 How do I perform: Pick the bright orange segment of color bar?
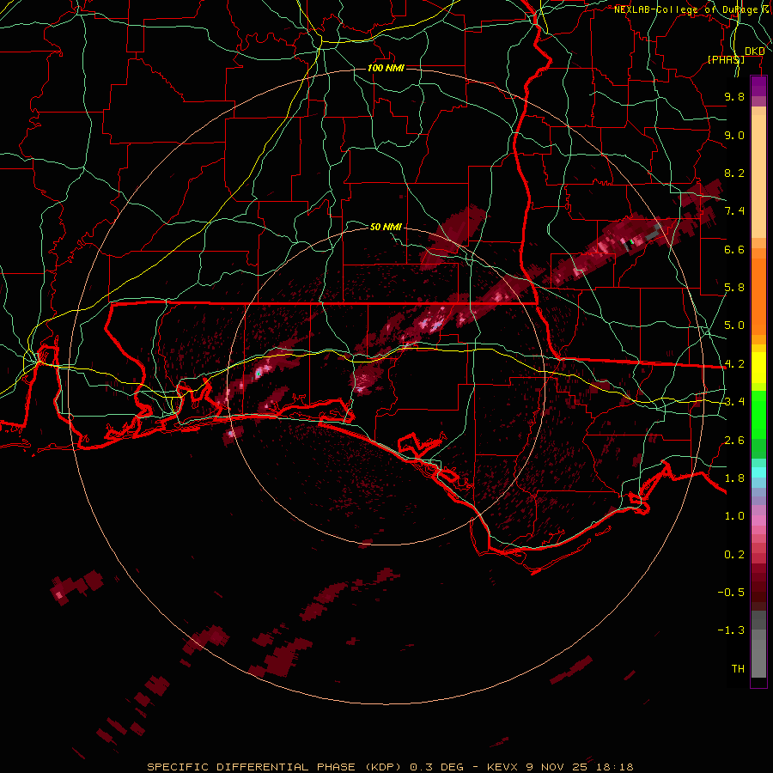coord(758,296)
